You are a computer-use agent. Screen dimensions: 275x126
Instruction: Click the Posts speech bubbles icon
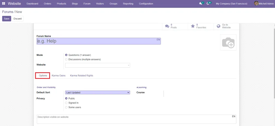(x=167, y=26)
